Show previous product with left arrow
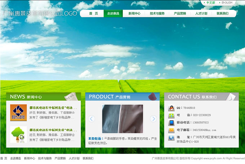Viewport: 245px width, 164px height. pos(92,119)
